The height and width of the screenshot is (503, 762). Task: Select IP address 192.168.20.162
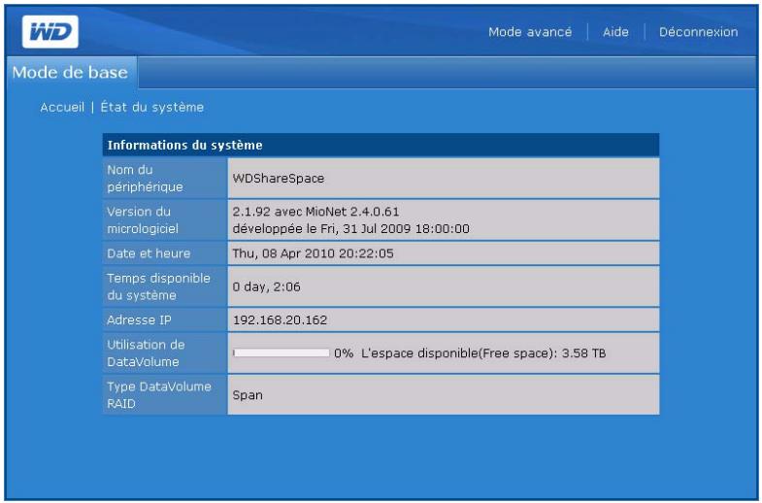(280, 319)
